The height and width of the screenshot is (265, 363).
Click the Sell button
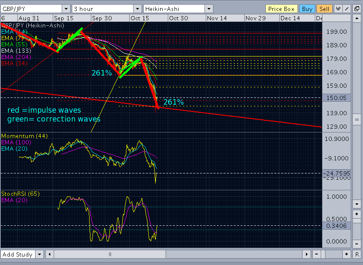pos(324,9)
